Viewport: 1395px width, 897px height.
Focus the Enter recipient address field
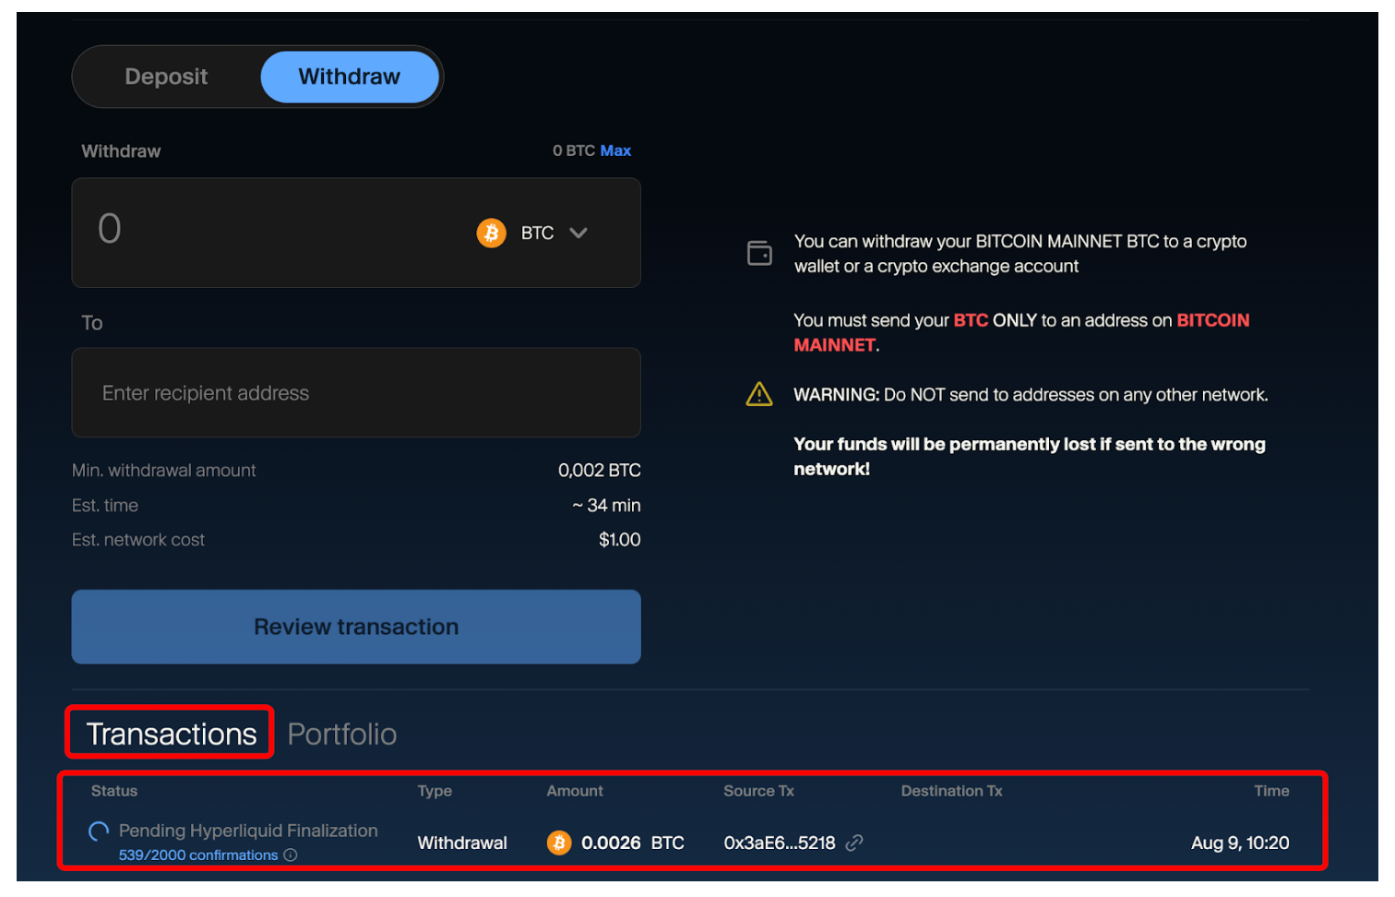coord(356,393)
